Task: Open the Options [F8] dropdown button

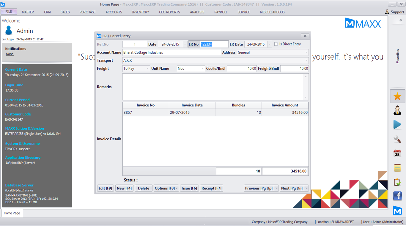Action: [x=166, y=188]
